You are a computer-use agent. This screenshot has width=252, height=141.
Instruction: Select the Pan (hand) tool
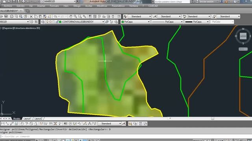pos(70,16)
